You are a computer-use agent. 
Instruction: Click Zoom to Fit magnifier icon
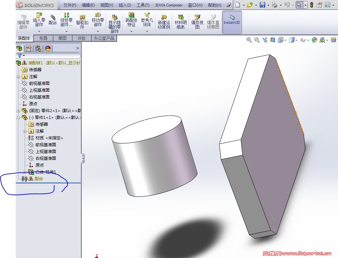pos(249,40)
